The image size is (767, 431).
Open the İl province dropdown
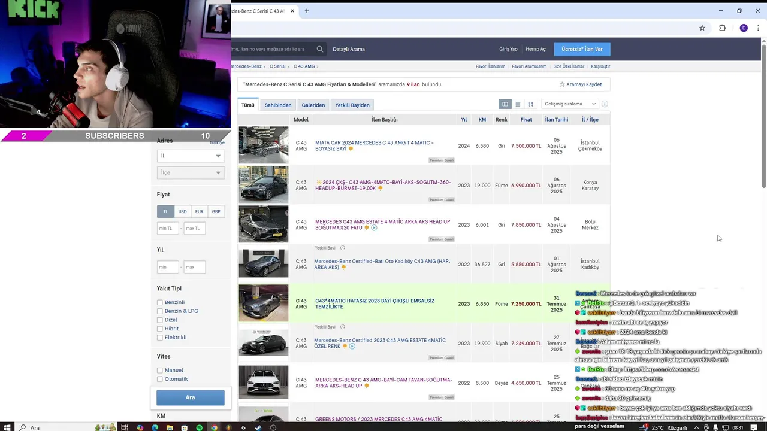(191, 156)
